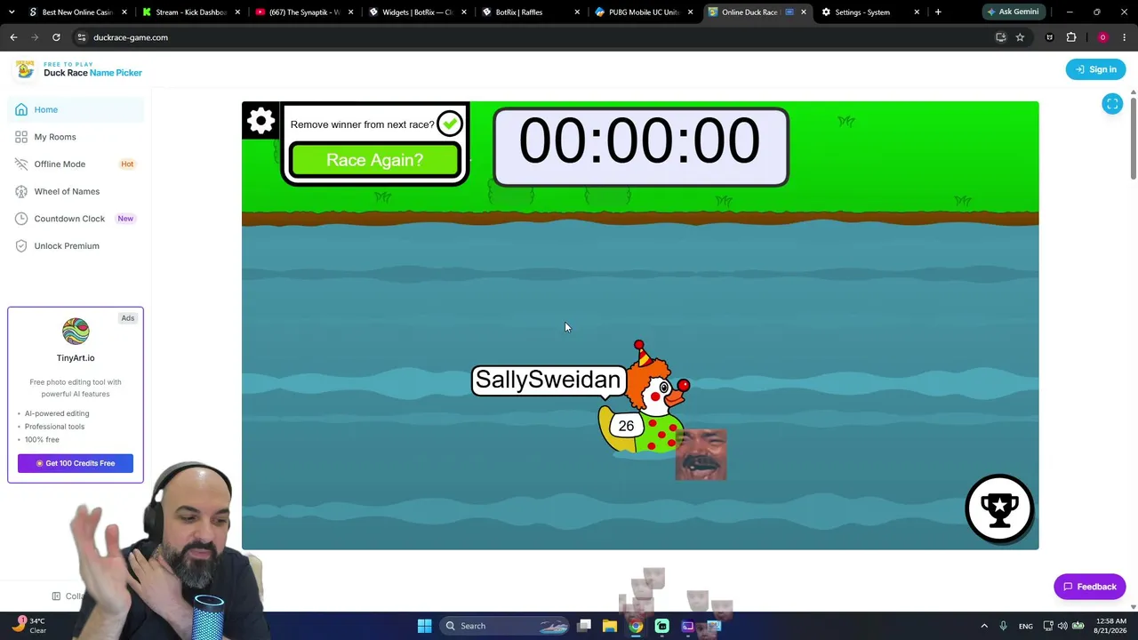Viewport: 1138px width, 640px height.
Task: Open the Chrome profile avatar
Action: (1102, 37)
